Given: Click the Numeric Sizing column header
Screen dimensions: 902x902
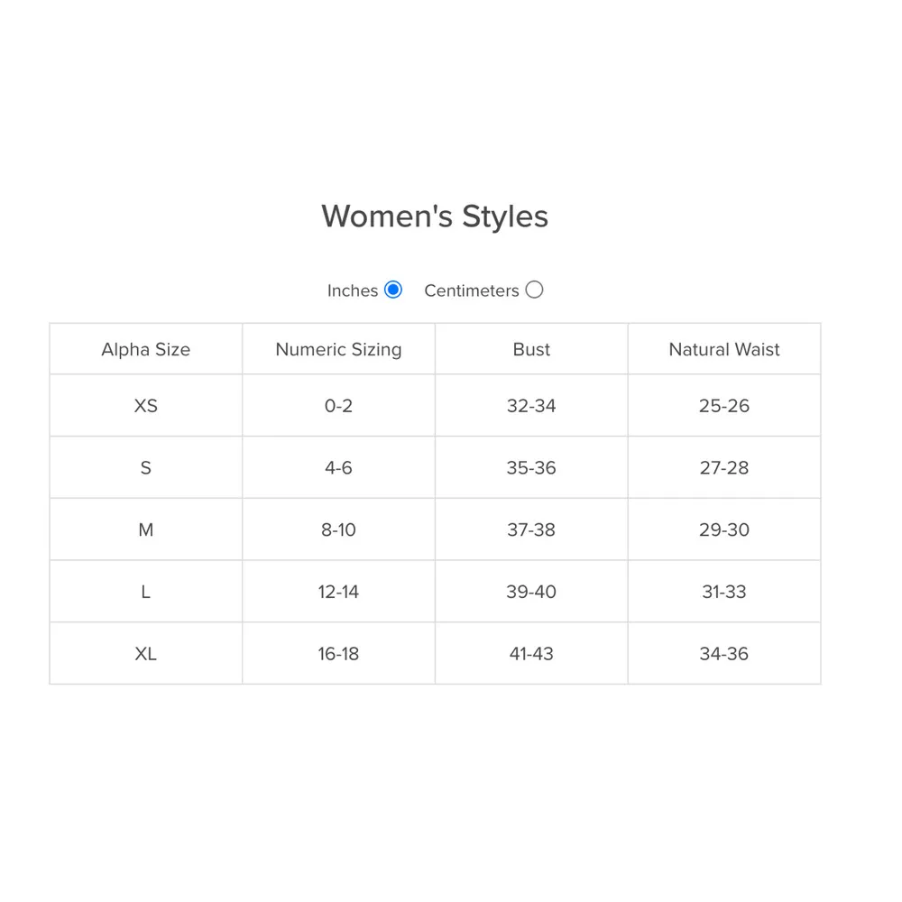Looking at the screenshot, I should pyautogui.click(x=338, y=349).
